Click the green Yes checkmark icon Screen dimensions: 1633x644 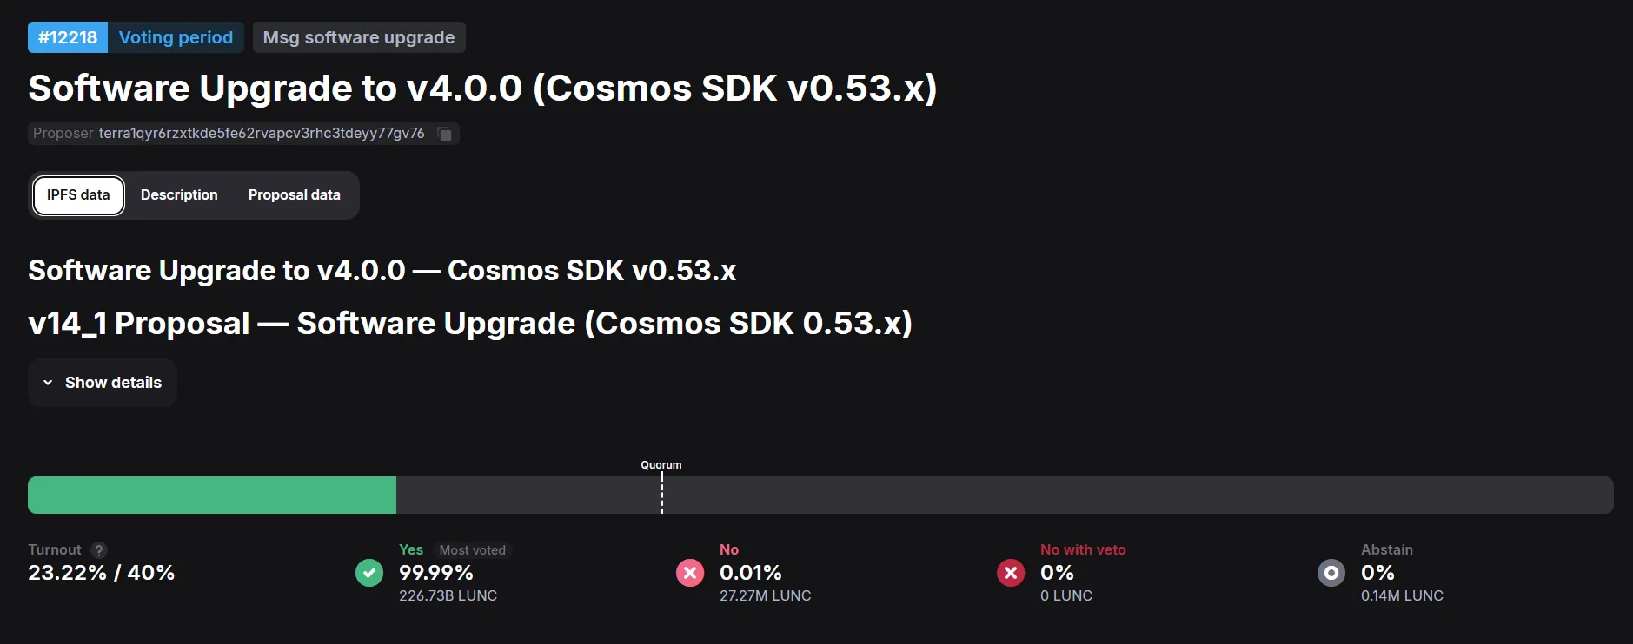coord(369,573)
